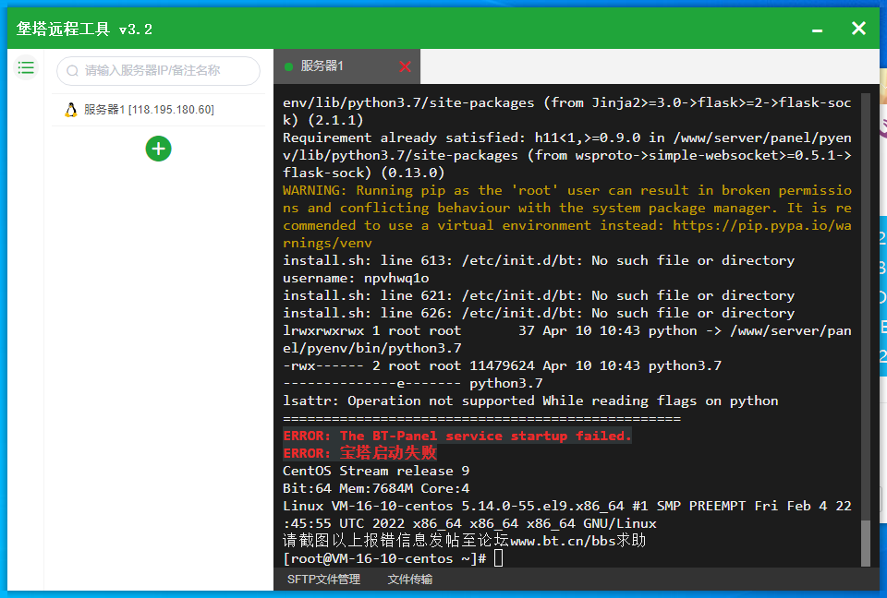
Task: Switch to the 服务器1 terminal tab
Action: 323,66
